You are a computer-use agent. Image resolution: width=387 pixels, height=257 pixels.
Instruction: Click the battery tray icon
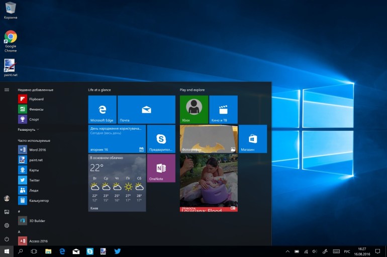(297, 251)
